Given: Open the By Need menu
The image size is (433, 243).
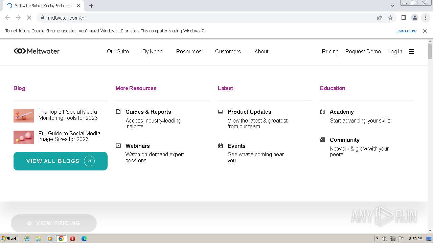Looking at the screenshot, I should (x=153, y=51).
